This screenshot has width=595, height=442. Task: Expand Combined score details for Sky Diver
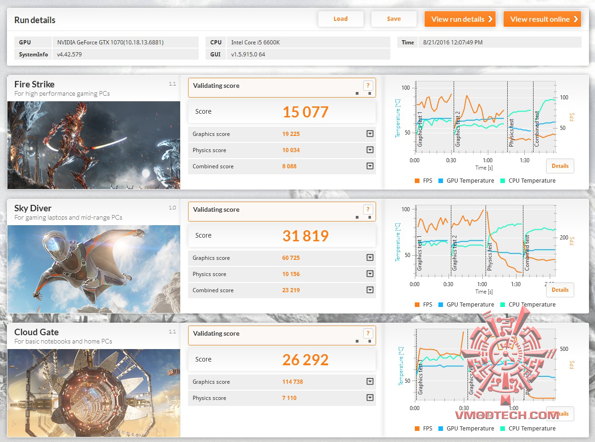[x=370, y=290]
